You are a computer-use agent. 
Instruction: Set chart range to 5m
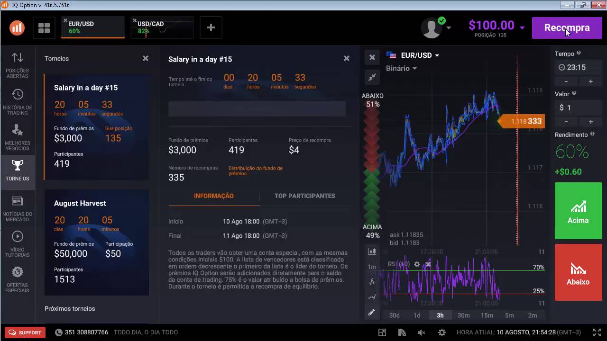(509, 315)
